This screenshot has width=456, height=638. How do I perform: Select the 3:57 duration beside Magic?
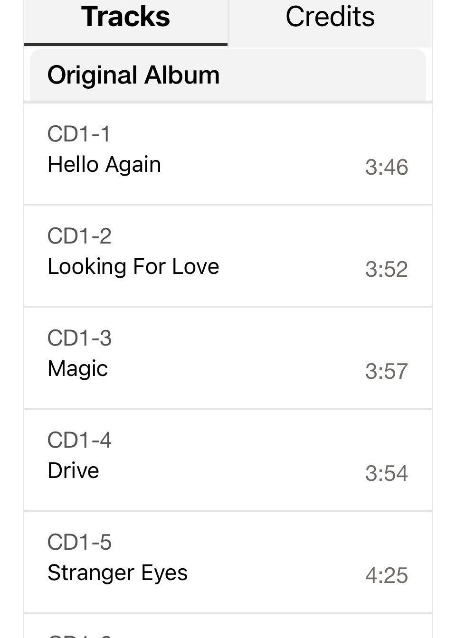pos(386,371)
